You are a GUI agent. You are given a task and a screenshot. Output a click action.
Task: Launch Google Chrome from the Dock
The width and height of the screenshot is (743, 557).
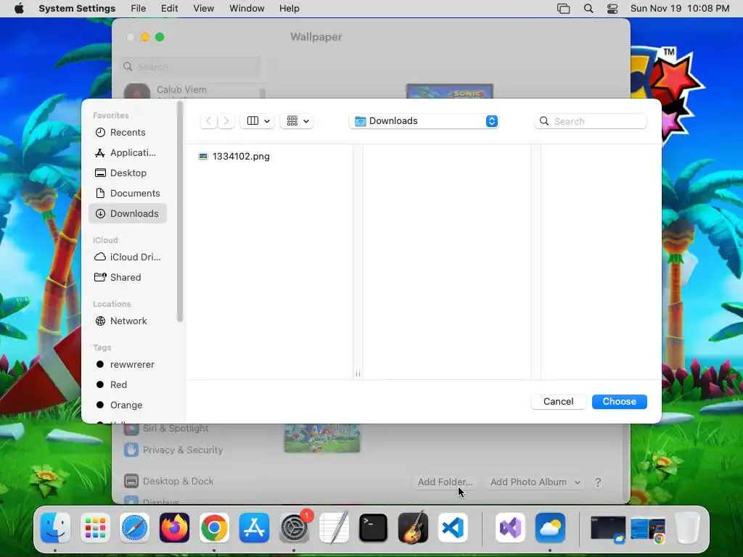click(214, 527)
